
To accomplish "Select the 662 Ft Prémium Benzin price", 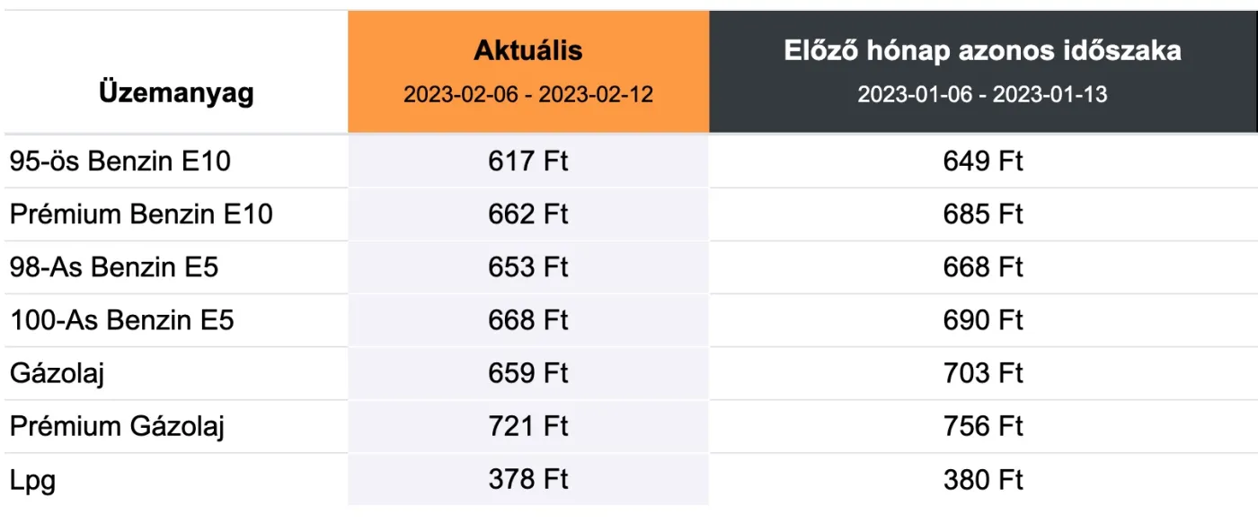I will [x=528, y=214].
